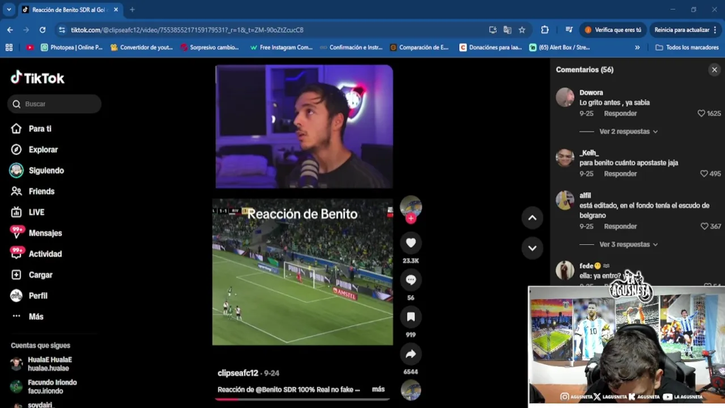The height and width of the screenshot is (408, 725).
Task: Go to previous video arrow up
Action: pyautogui.click(x=532, y=218)
